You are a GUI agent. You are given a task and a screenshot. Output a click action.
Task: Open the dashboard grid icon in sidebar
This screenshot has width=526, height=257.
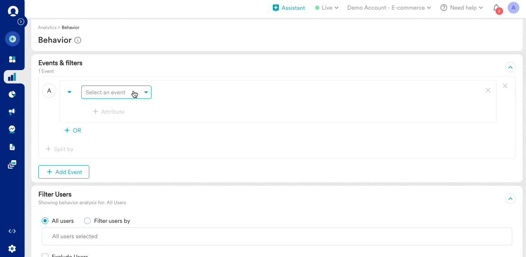tap(12, 59)
